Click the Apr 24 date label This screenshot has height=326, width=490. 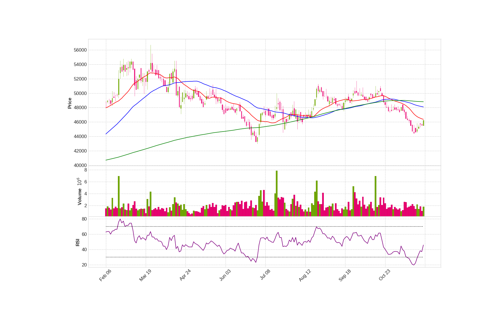click(185, 275)
